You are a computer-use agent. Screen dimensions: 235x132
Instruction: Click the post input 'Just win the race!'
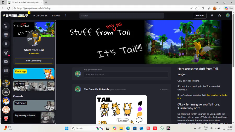126,74
